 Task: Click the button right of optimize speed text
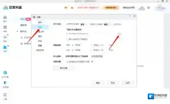(x=97, y=56)
